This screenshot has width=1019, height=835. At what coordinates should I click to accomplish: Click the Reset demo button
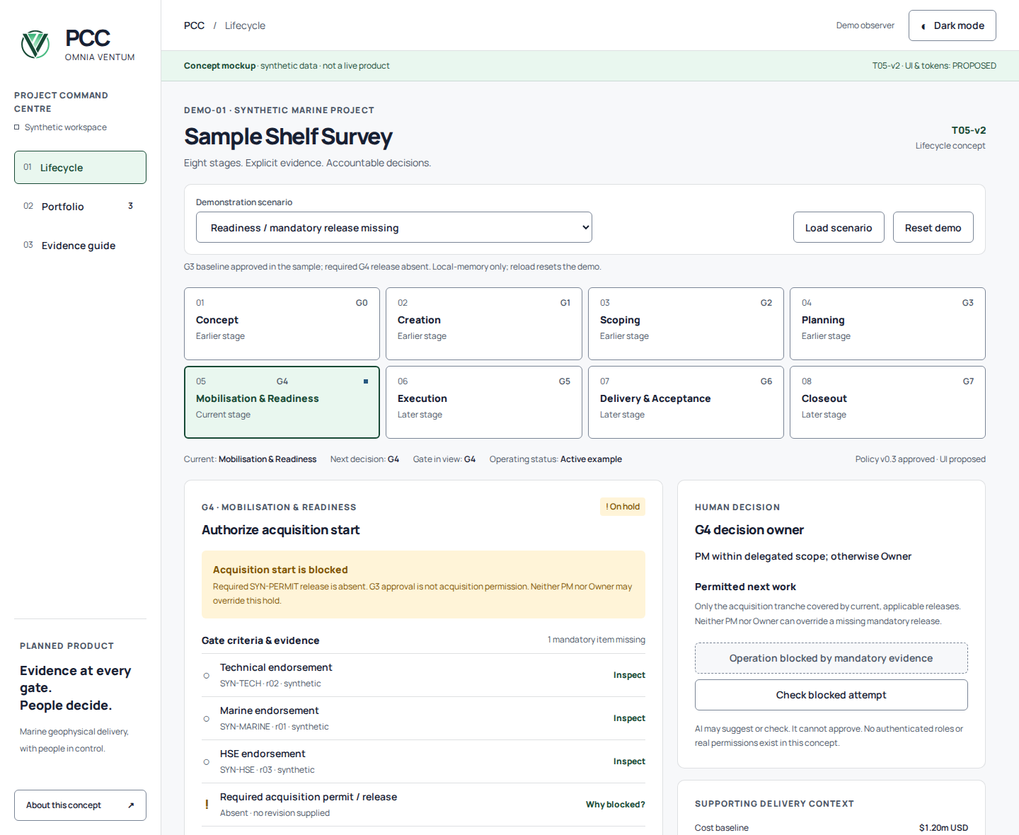point(933,228)
